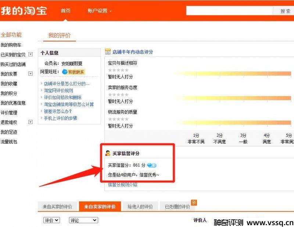Click the 新 badge on 已处理的评价

(x=194, y=202)
